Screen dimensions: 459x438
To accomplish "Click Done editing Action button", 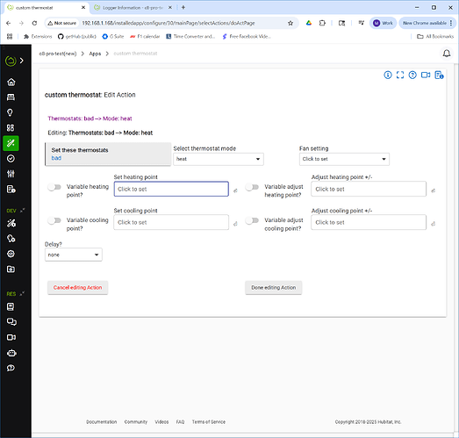I will click(274, 288).
